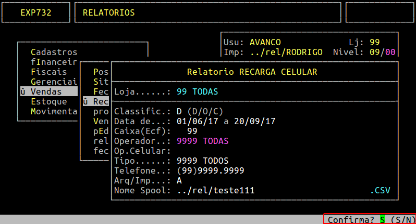Click the Tipo field 9999 TODOS
This screenshot has height=224, width=416.
point(202,161)
